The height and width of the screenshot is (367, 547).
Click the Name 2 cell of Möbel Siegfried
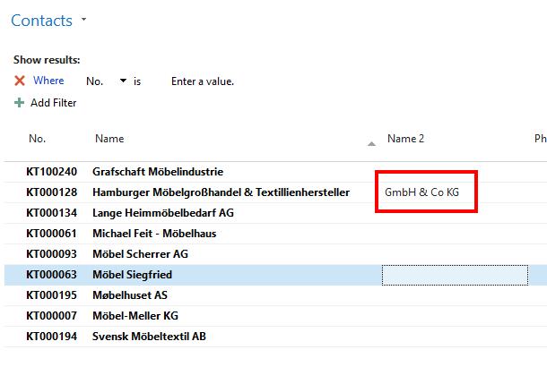tap(455, 275)
